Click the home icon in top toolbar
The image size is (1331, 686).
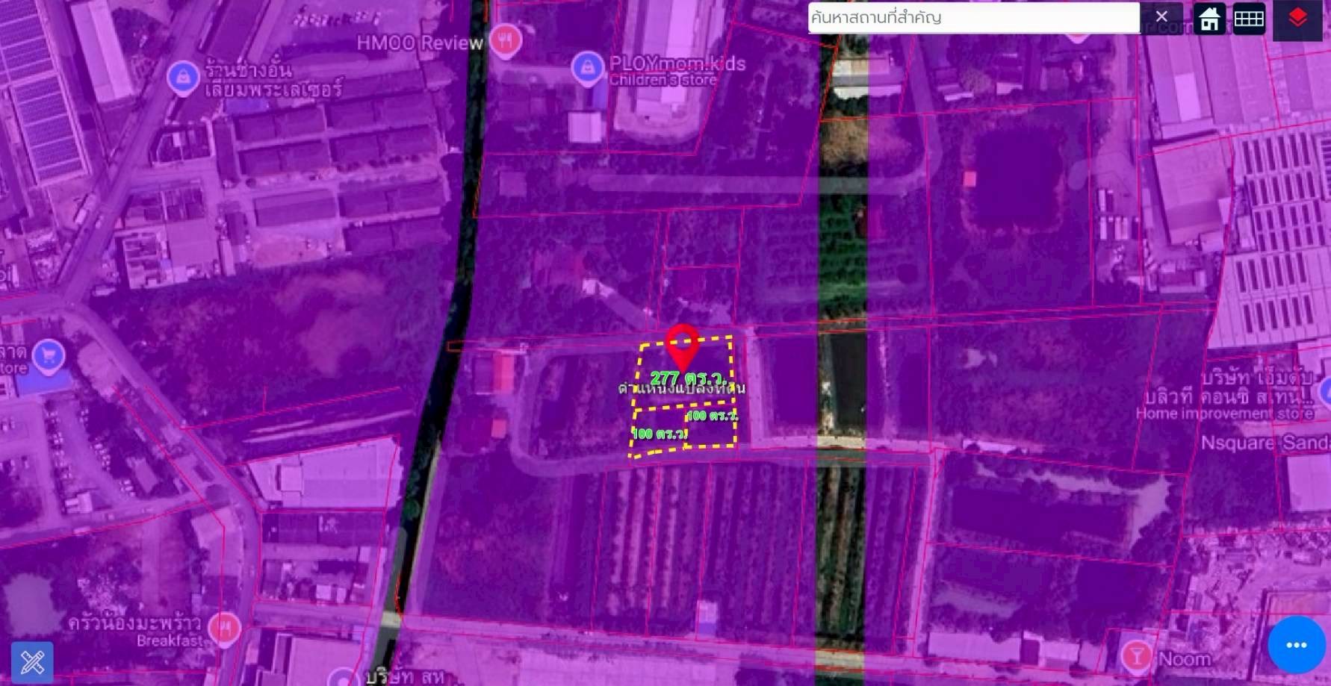(x=1209, y=19)
